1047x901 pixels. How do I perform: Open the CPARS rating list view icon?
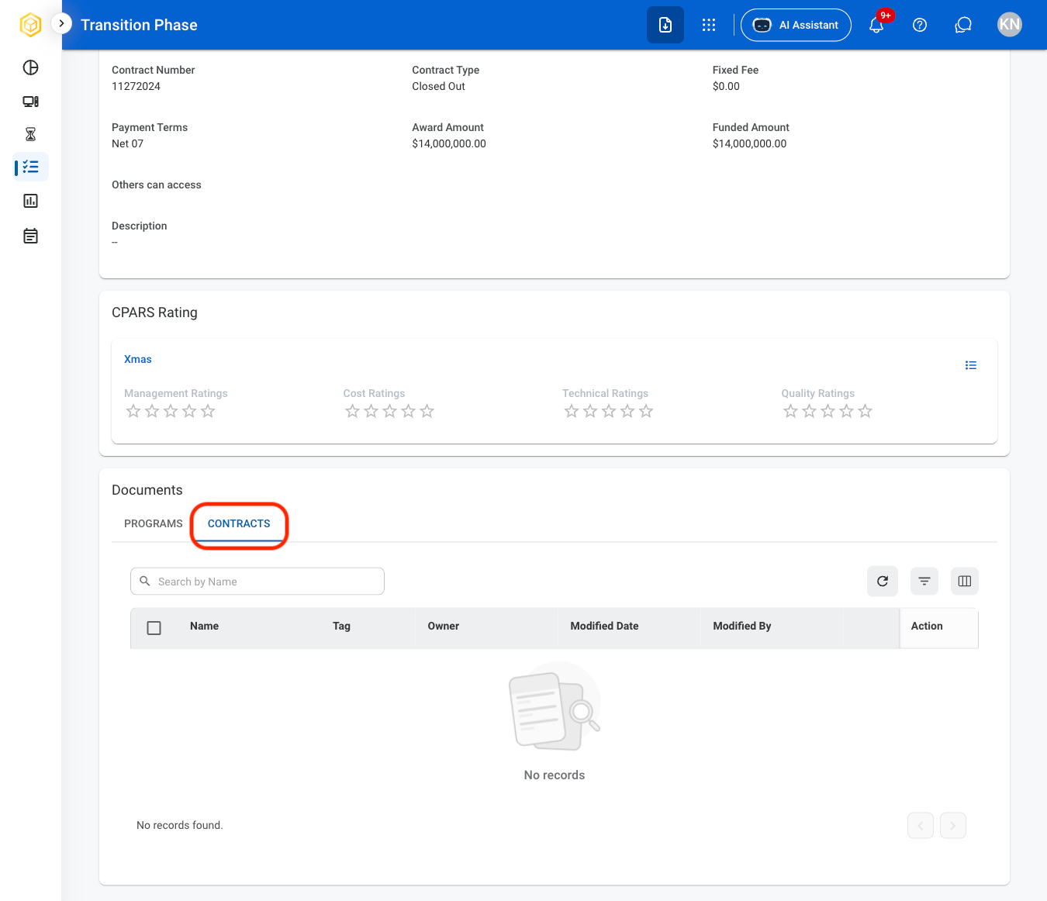[x=971, y=365]
